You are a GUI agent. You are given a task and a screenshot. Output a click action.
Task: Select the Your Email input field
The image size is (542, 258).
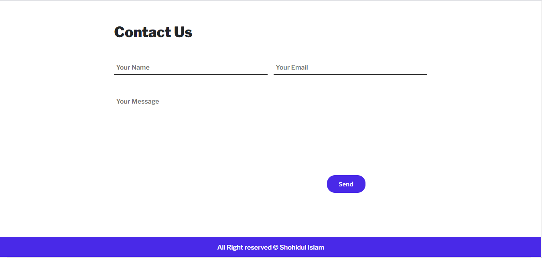349,67
